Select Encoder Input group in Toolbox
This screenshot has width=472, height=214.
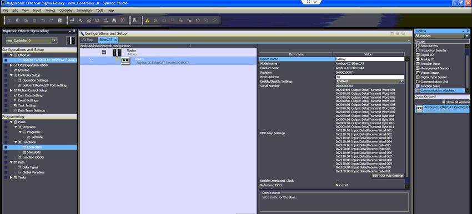[x=430, y=64]
